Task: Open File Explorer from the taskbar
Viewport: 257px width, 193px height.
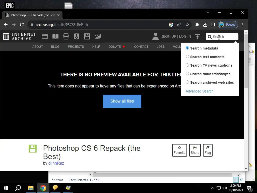Action: click(31, 188)
